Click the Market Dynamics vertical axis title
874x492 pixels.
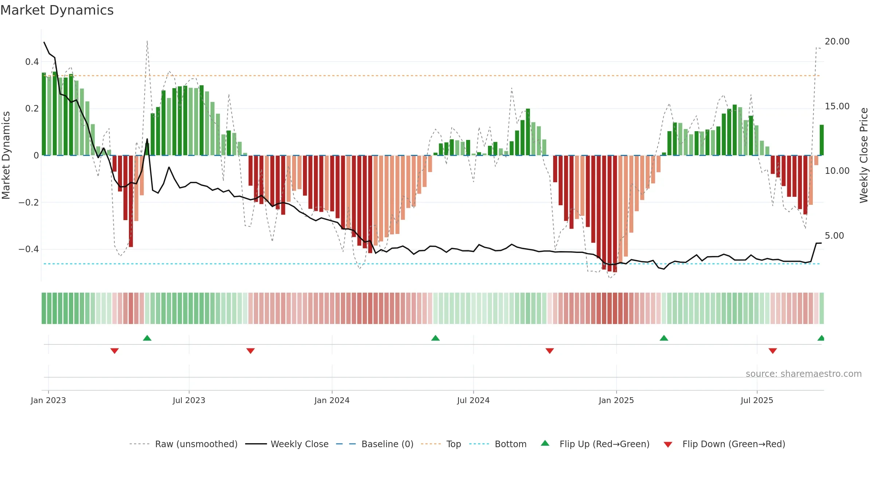pos(6,156)
